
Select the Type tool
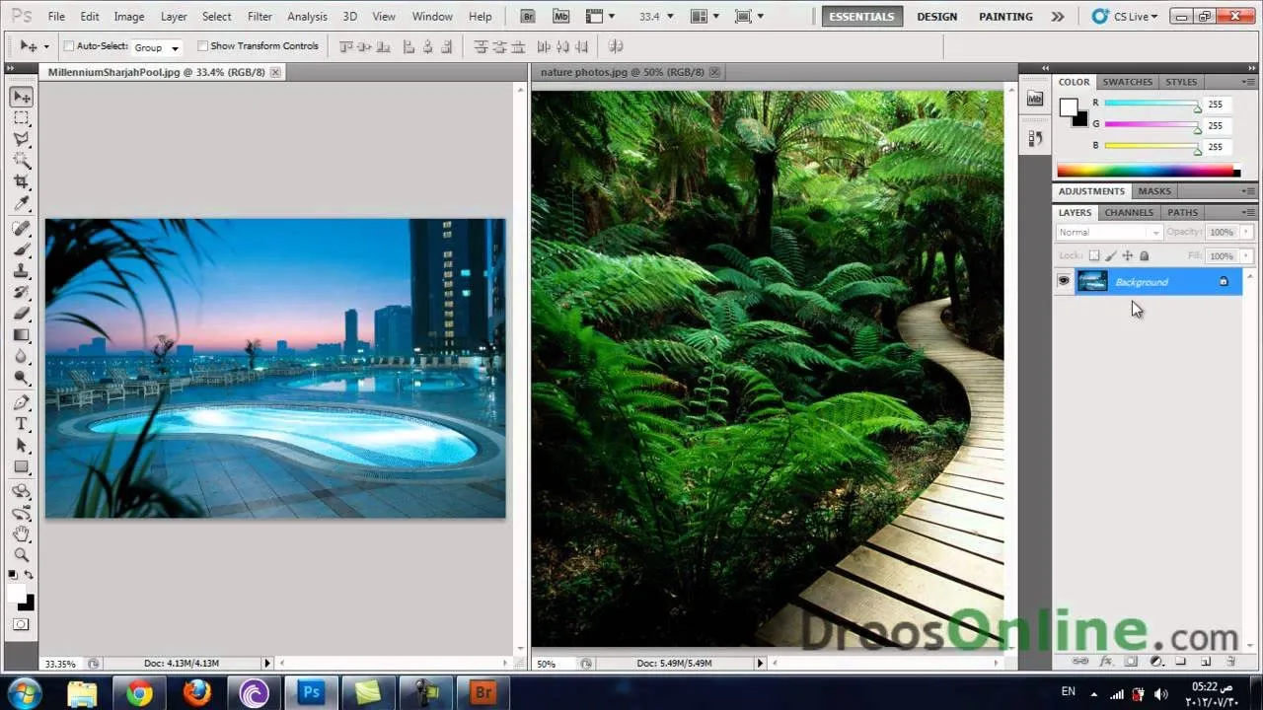pos(21,423)
